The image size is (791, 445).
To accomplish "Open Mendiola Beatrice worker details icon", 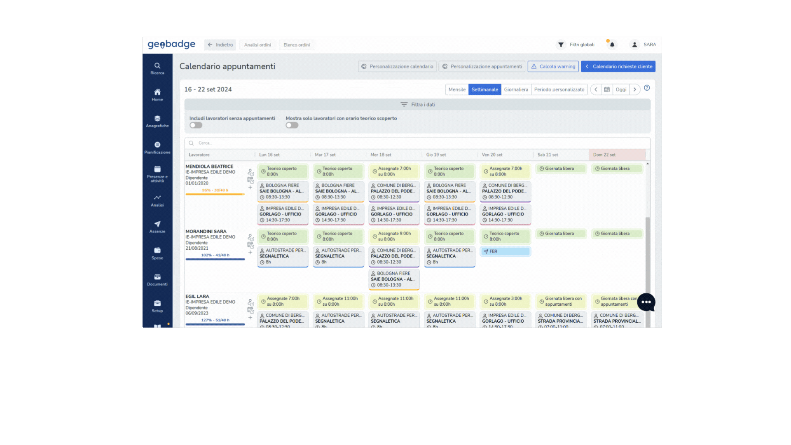I will (x=250, y=172).
